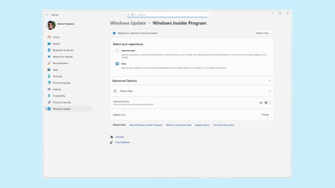Click the Anton Fontanov account name
The width and height of the screenshot is (335, 188).
point(66,24)
